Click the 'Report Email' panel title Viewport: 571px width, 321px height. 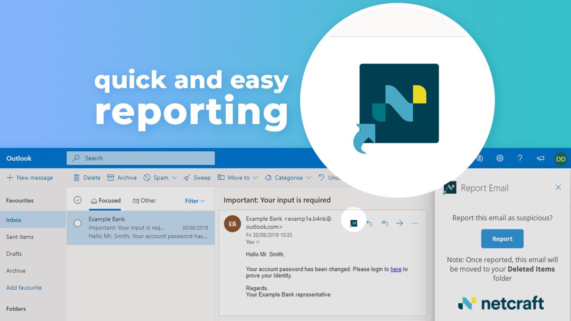[x=484, y=188]
